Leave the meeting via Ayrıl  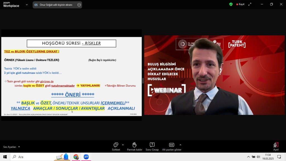(x=276, y=147)
